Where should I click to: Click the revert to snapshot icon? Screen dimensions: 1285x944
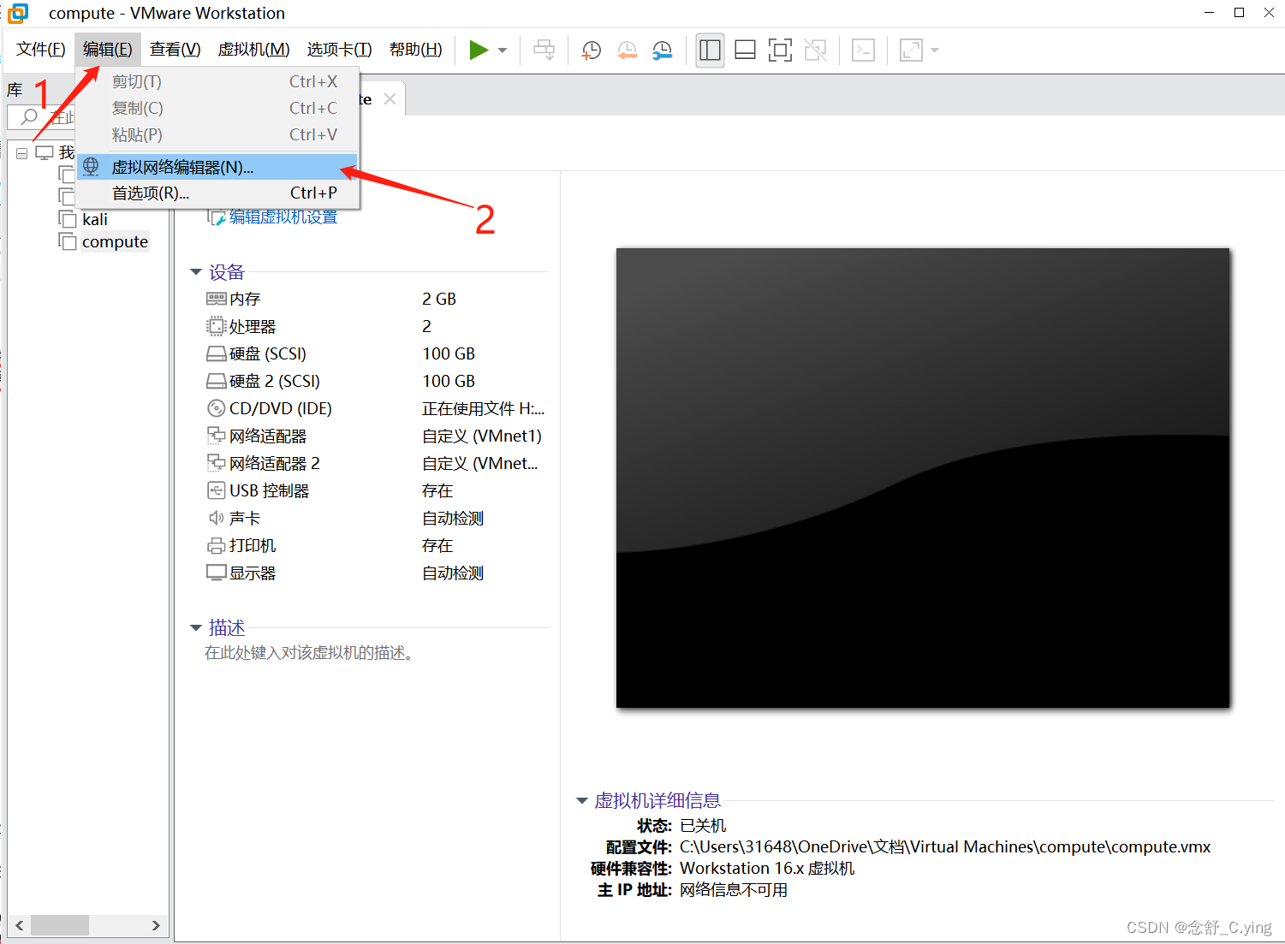pos(627,50)
